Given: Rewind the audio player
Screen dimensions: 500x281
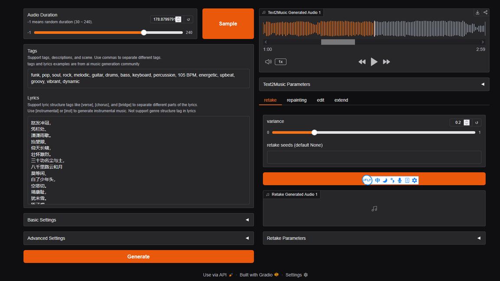Looking at the screenshot, I should (362, 62).
